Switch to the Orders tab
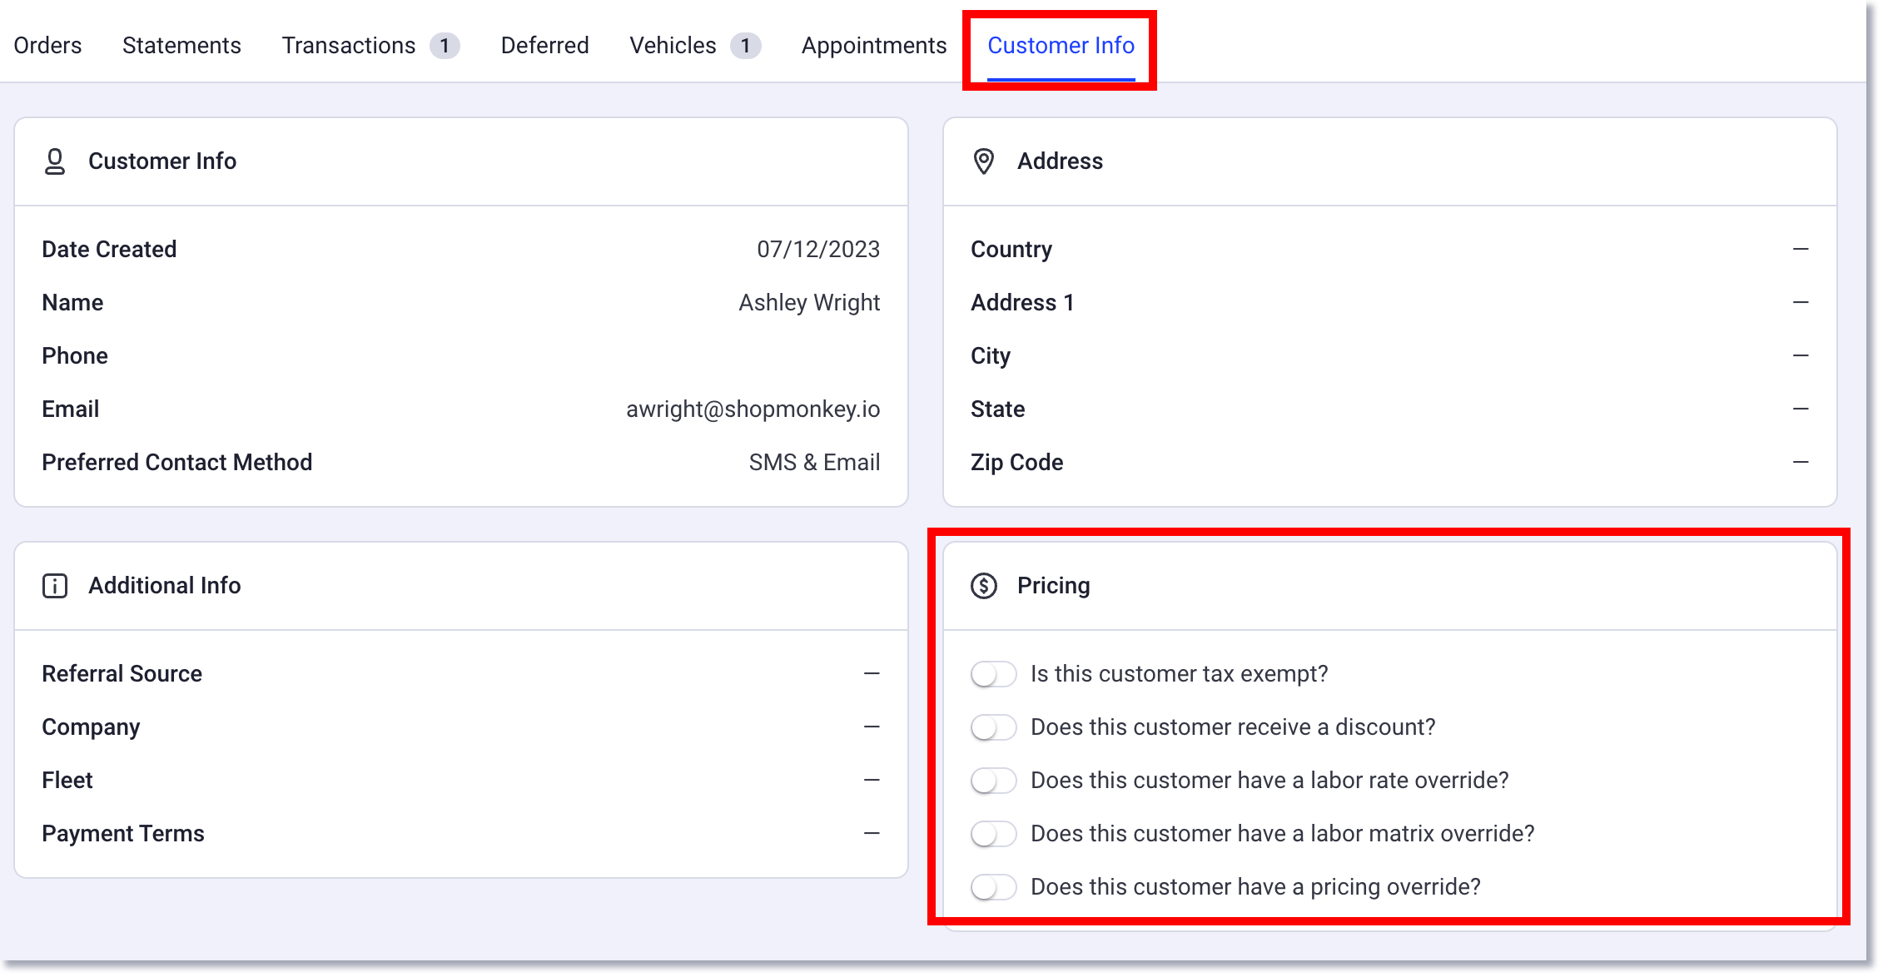The width and height of the screenshot is (1883, 977). tap(47, 46)
